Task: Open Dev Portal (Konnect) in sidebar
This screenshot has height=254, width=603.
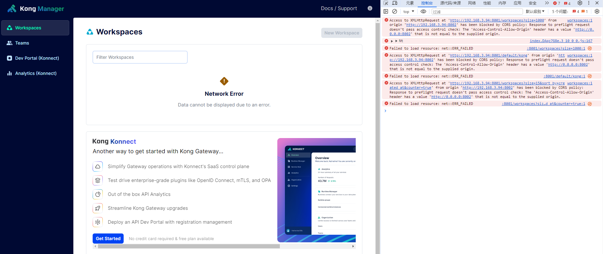Action: pos(35,58)
